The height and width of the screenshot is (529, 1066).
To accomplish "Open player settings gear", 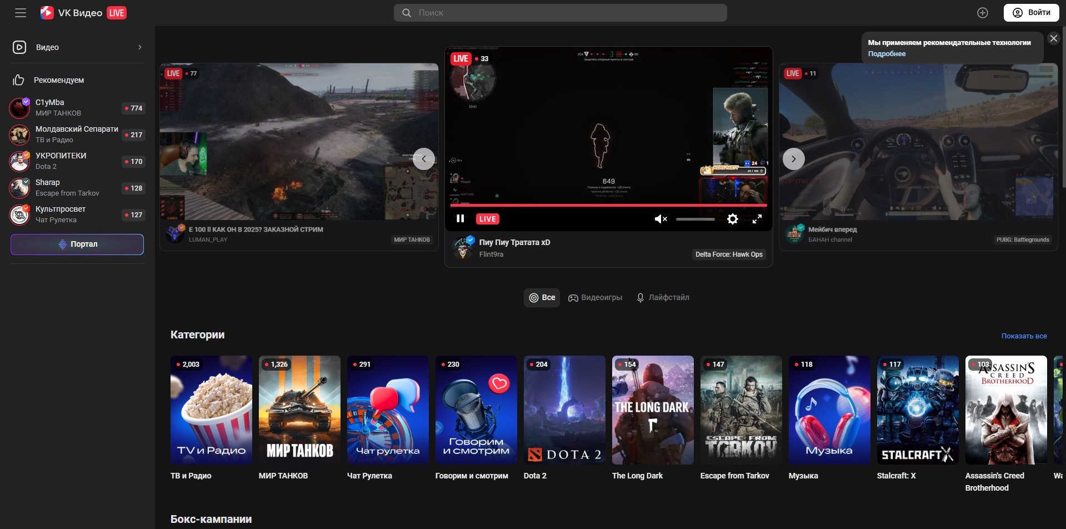I will 733,219.
